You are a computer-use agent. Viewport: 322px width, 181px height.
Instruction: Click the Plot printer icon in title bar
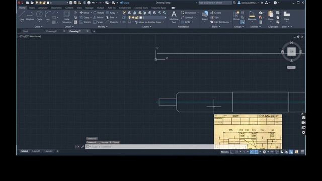89,3
